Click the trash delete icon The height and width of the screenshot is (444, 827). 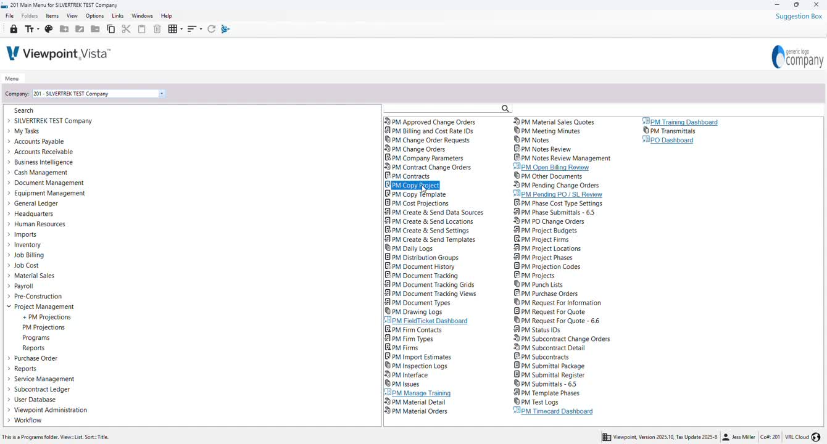click(157, 29)
